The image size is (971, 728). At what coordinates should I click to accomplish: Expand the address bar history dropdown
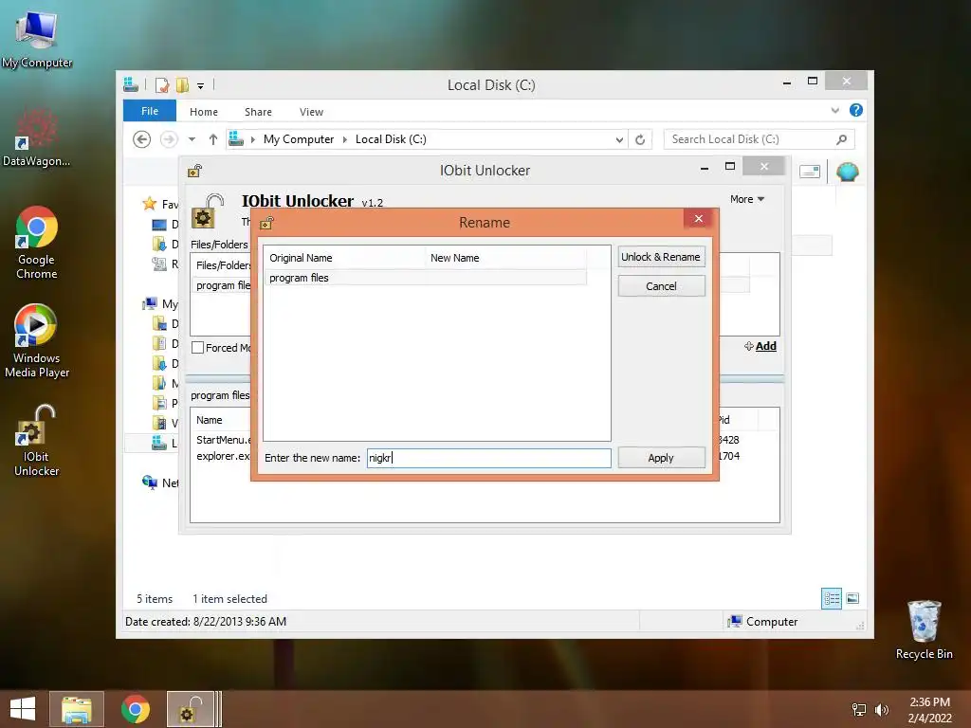[x=619, y=140]
